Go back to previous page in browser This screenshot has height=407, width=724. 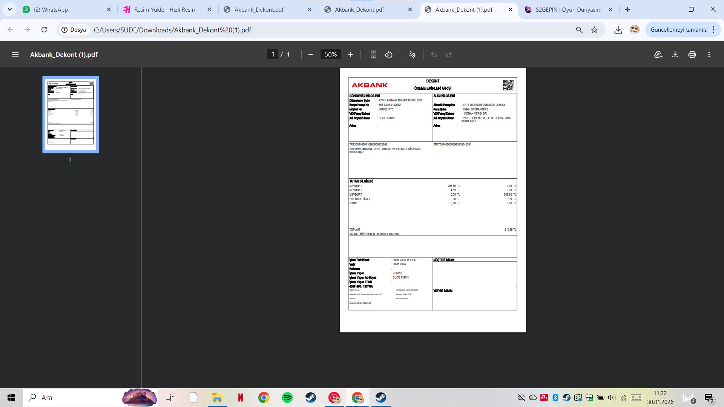[11, 30]
